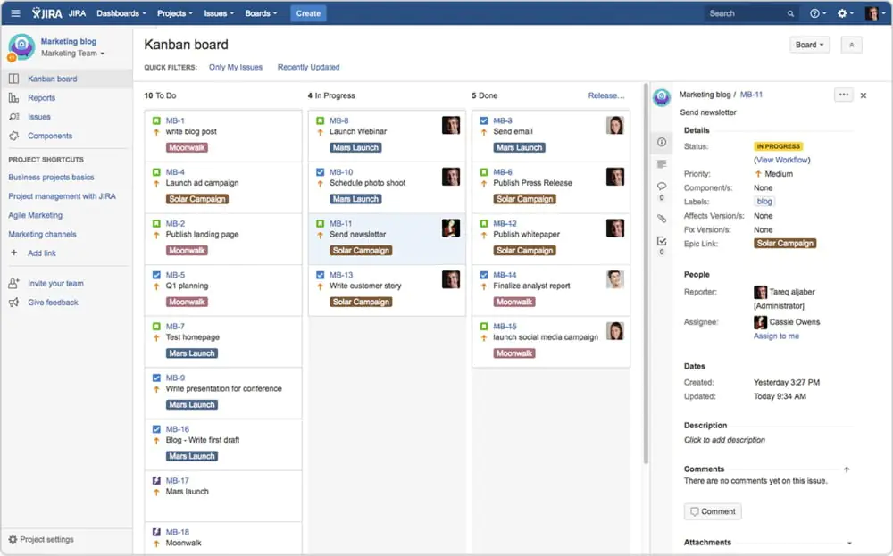
Task: Open the issue Details panel via info icon
Action: pyautogui.click(x=661, y=141)
